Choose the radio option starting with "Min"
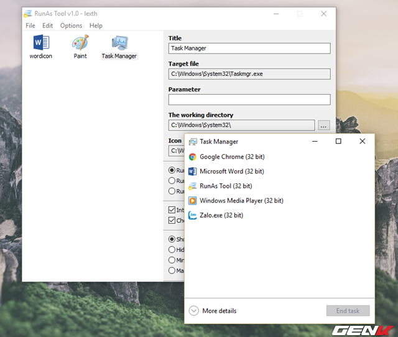The width and height of the screenshot is (398, 337). 172,260
